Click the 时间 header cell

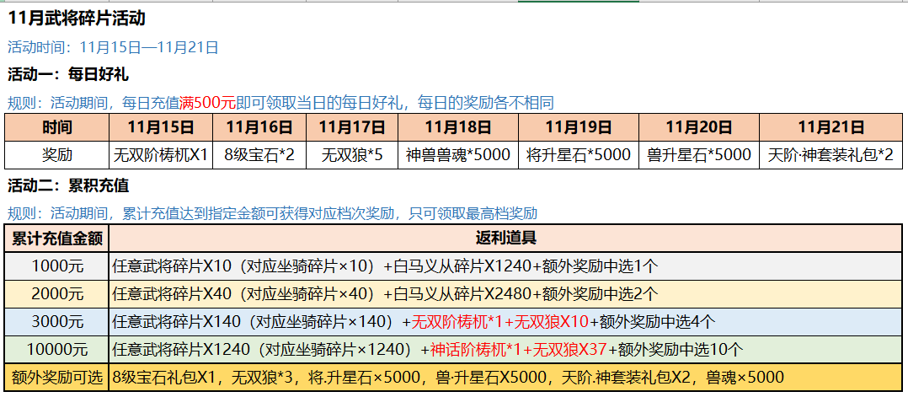coord(57,128)
